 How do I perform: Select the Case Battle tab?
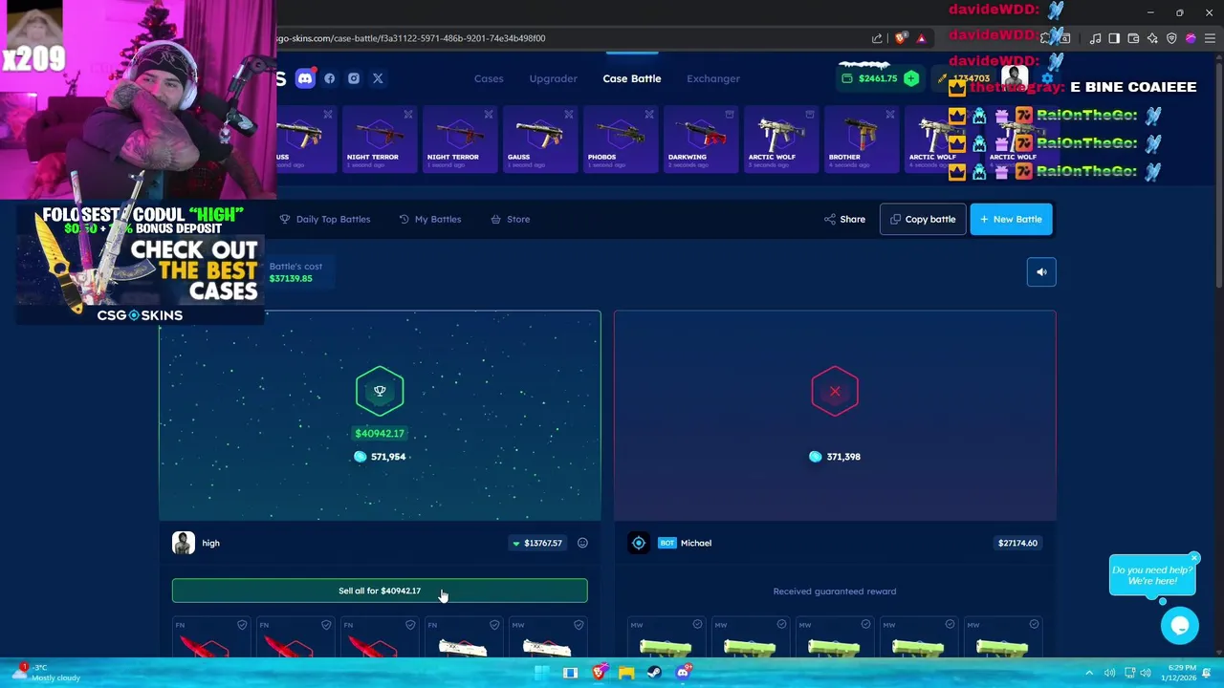tap(632, 78)
